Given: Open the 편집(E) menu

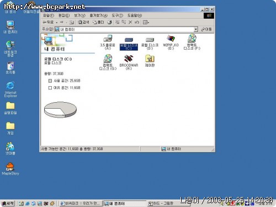Looking at the screenshot, I should point(64,15).
